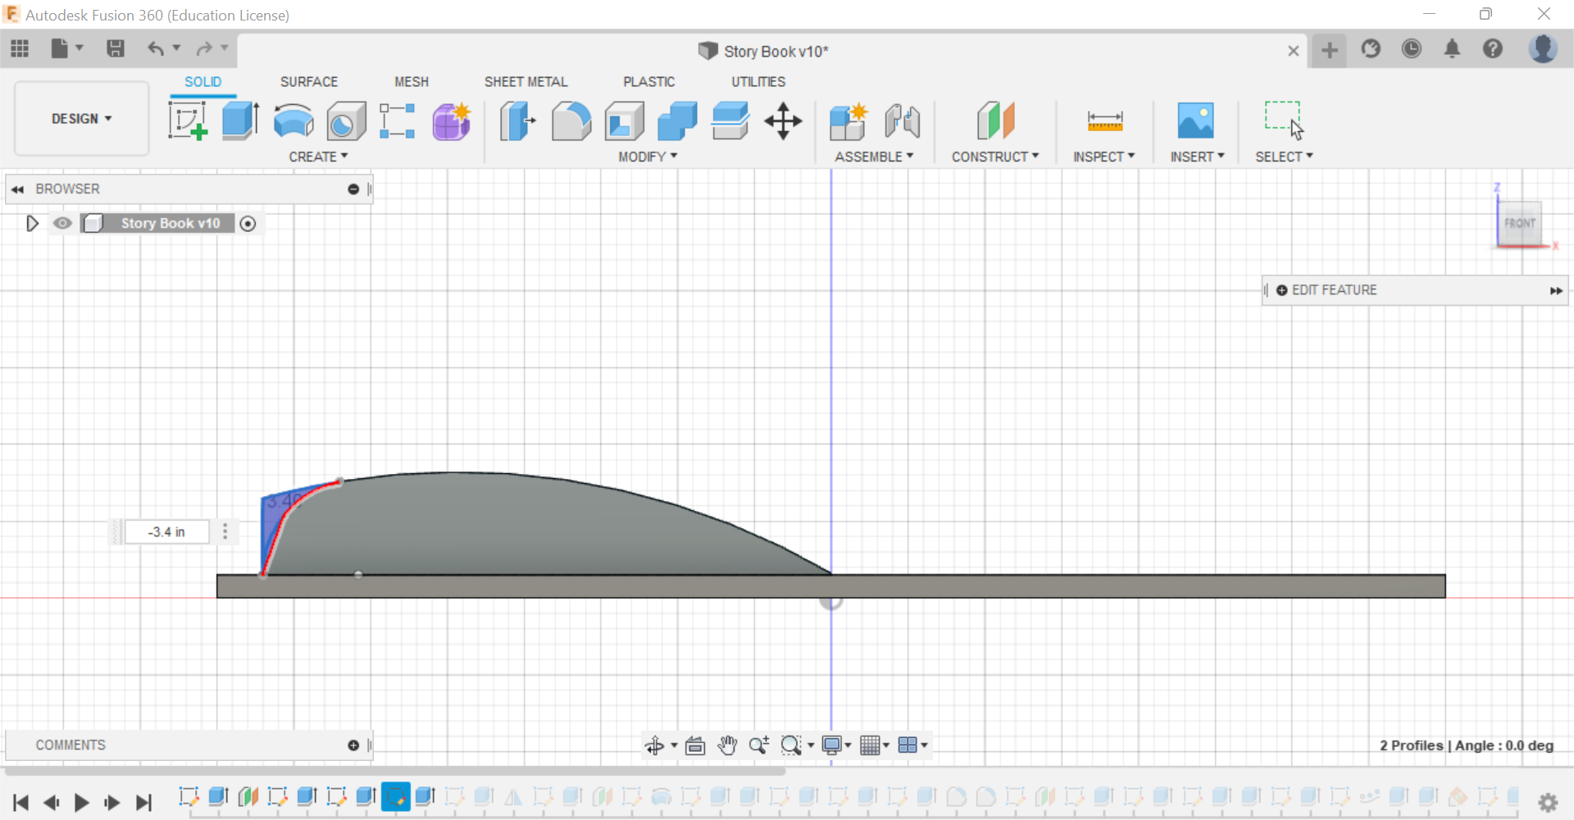
Task: Expand the INSPECT menu
Action: tap(1104, 157)
